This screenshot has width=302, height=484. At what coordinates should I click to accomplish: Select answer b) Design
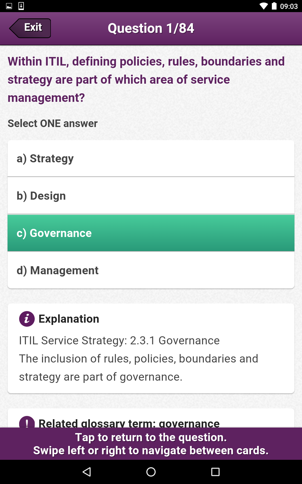point(151,196)
